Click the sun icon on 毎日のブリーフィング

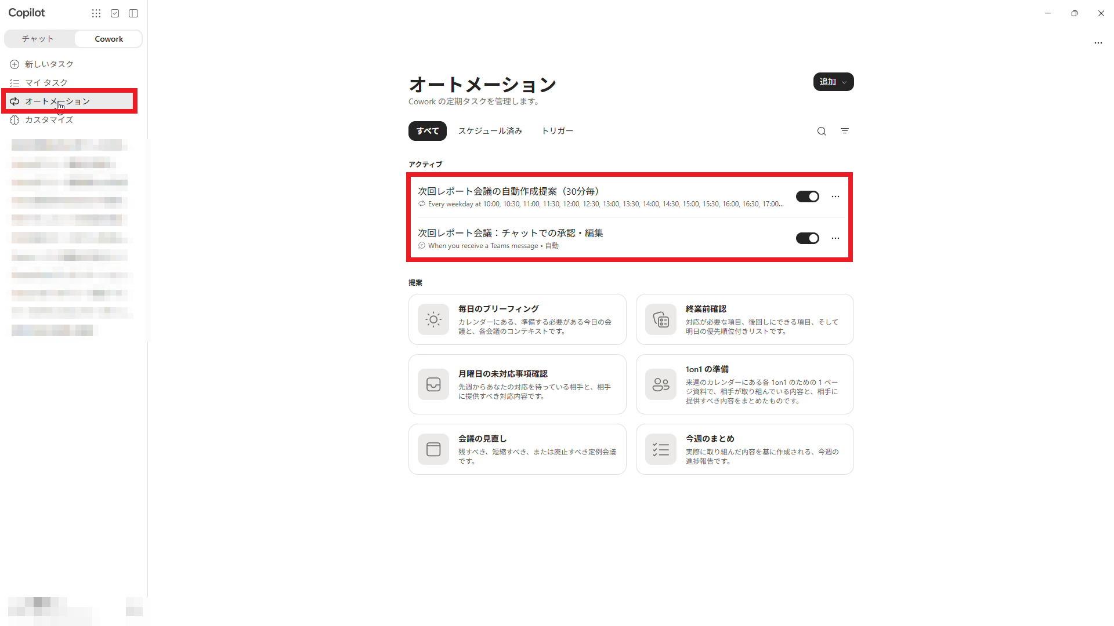point(433,319)
